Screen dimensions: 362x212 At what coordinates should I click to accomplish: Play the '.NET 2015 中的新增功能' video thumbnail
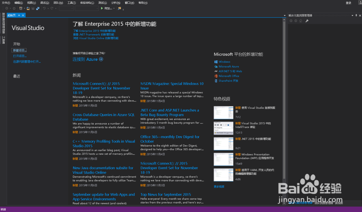[x=223, y=144]
